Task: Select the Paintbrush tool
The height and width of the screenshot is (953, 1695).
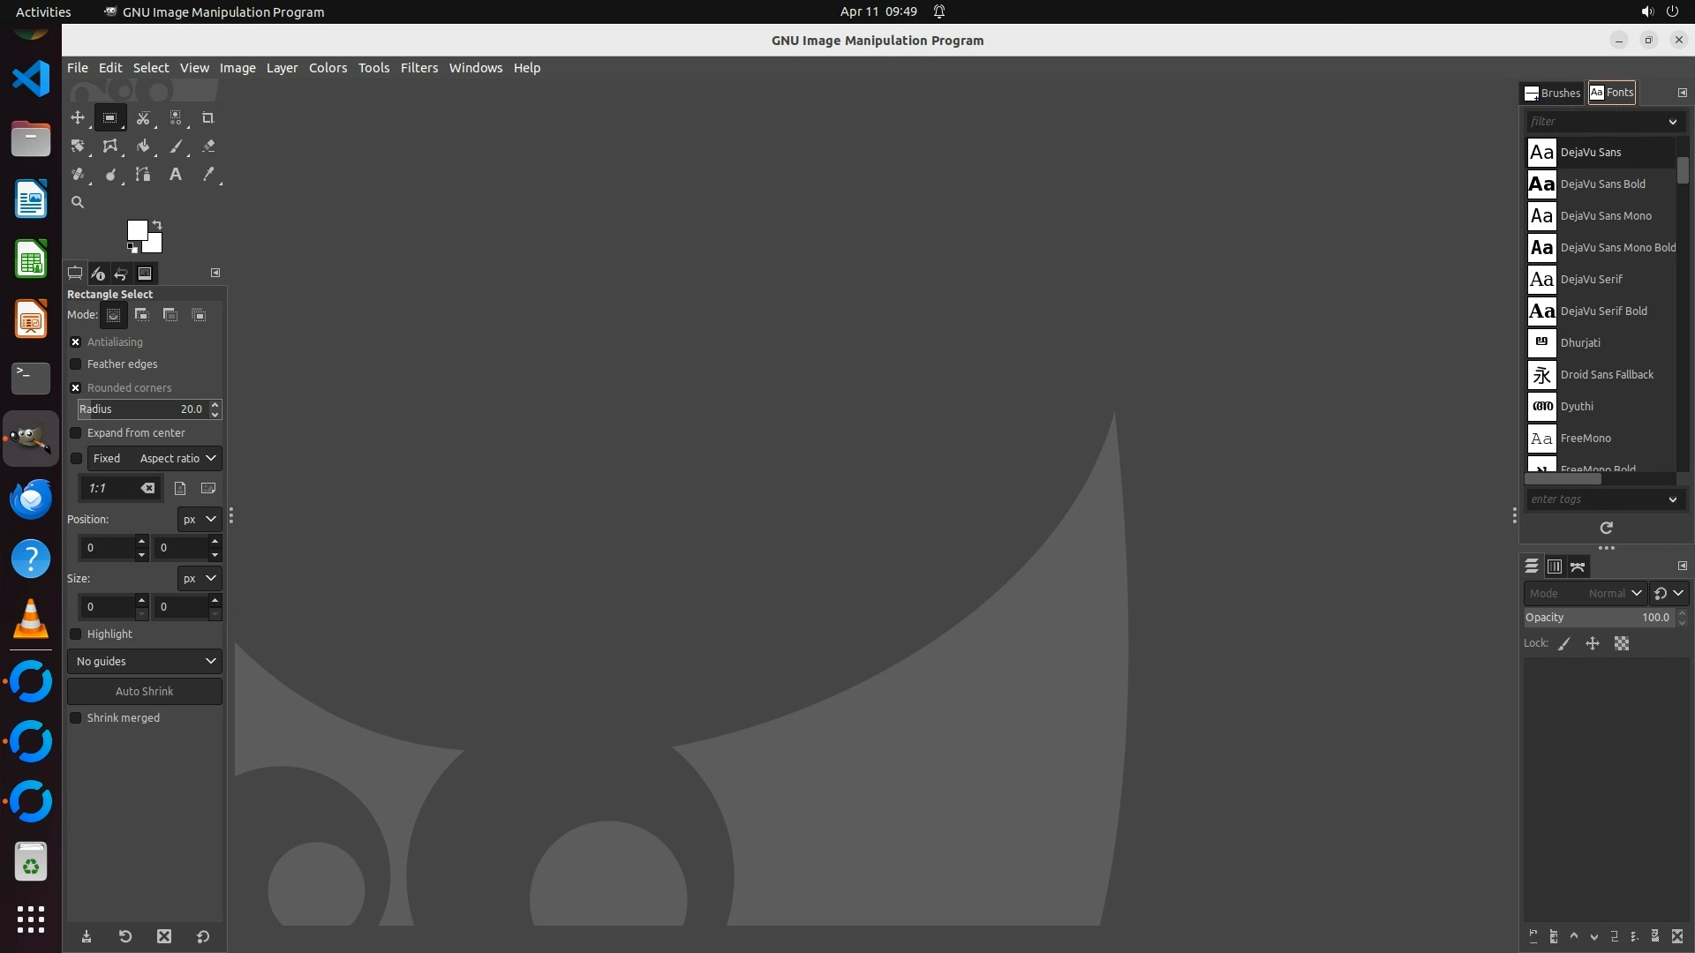Action: pyautogui.click(x=176, y=146)
